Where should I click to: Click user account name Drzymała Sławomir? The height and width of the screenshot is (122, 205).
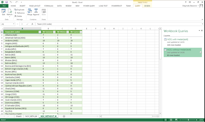click(x=190, y=6)
